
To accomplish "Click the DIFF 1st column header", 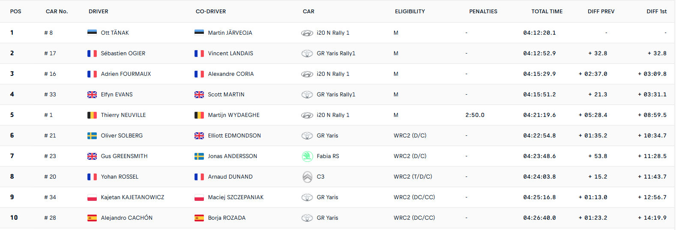I will 656,12.
